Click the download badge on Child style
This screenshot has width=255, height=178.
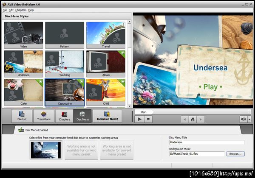[x=123, y=81]
